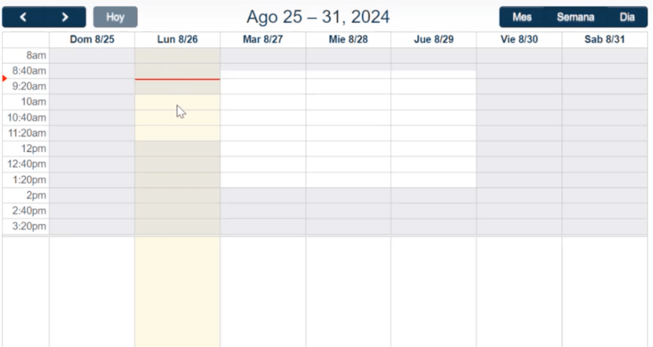Select the 12pm slot on Wednesday 8/28

point(348,148)
